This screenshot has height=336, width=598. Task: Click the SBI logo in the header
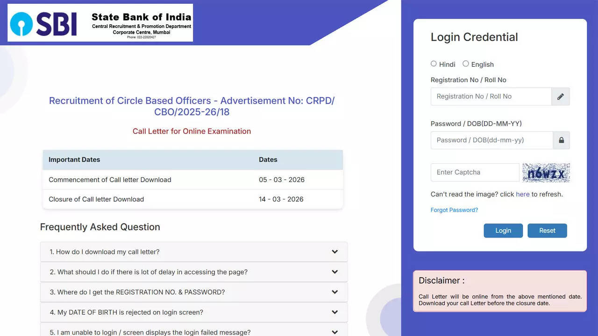click(100, 23)
